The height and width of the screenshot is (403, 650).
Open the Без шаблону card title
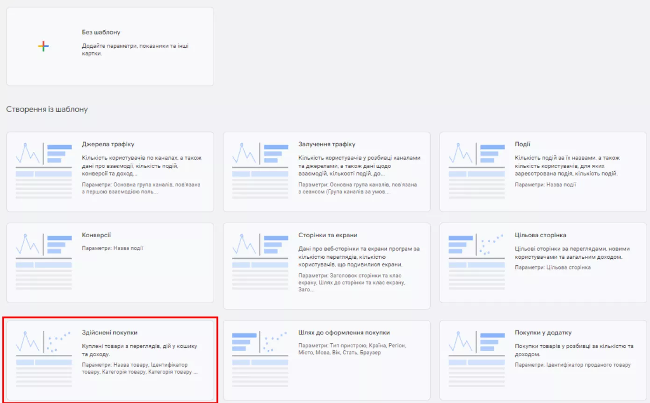coord(101,33)
